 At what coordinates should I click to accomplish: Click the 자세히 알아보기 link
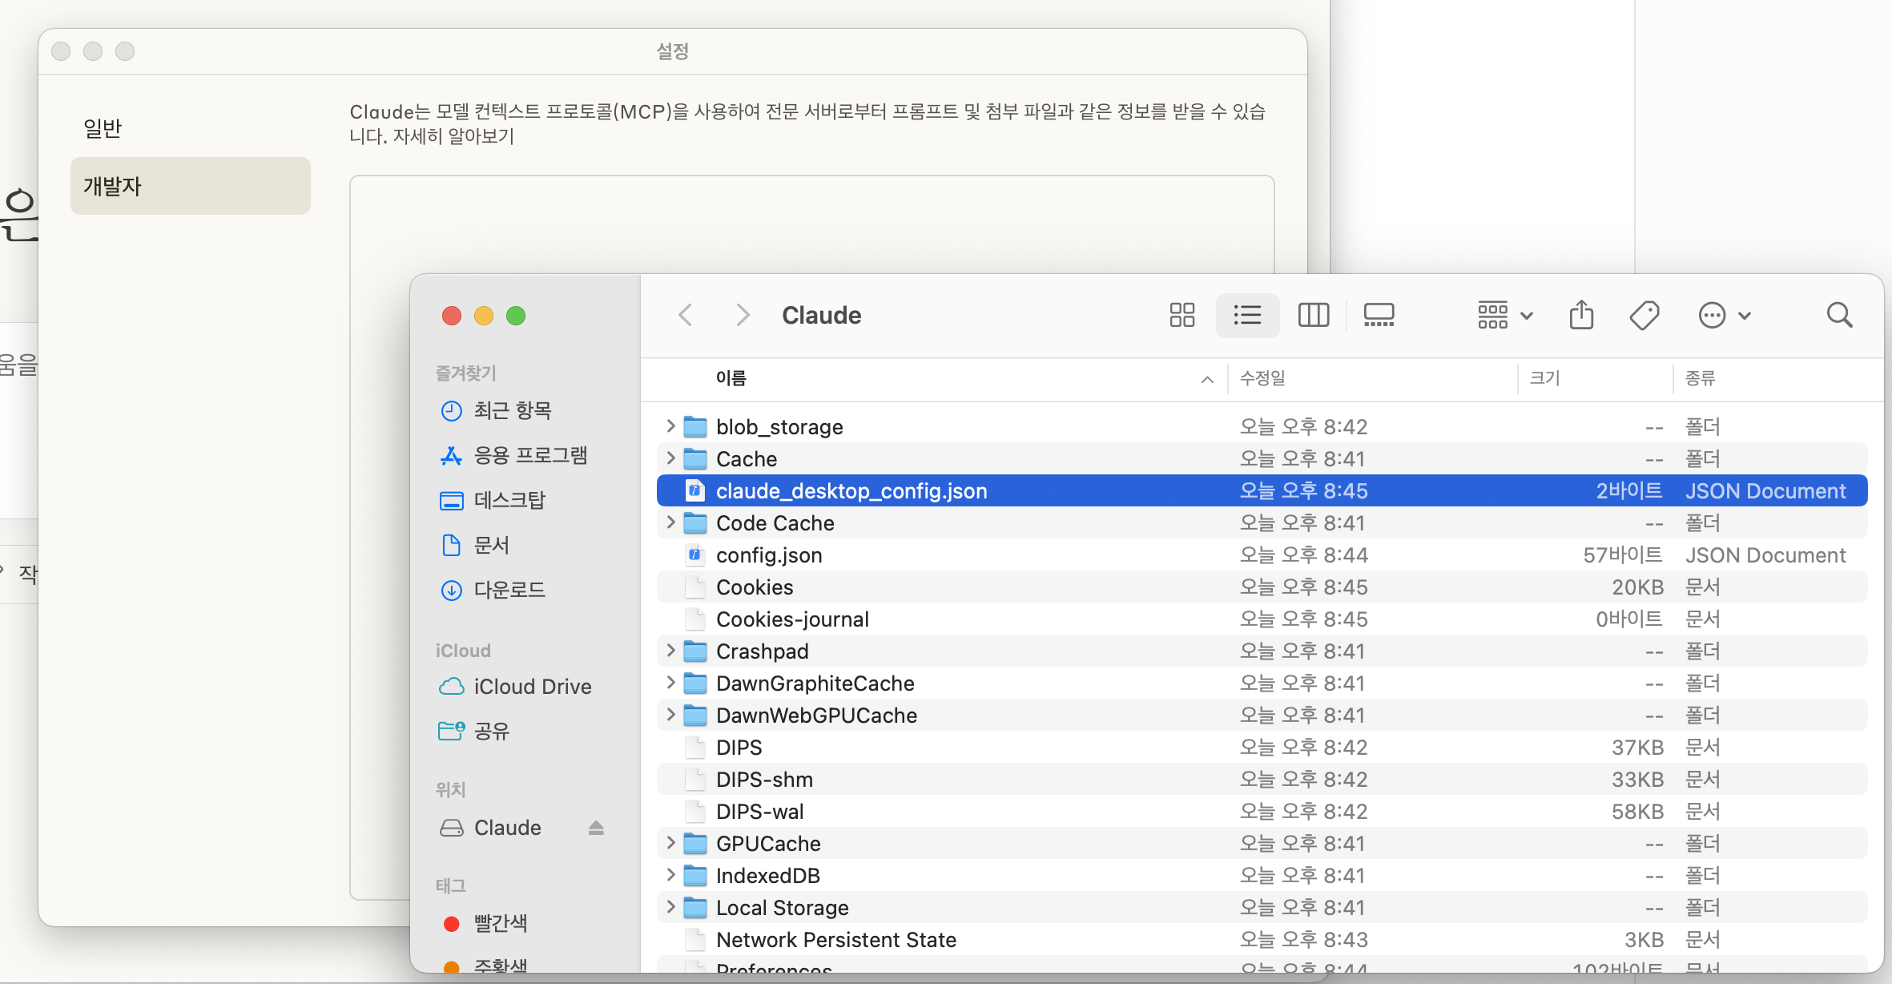[453, 136]
